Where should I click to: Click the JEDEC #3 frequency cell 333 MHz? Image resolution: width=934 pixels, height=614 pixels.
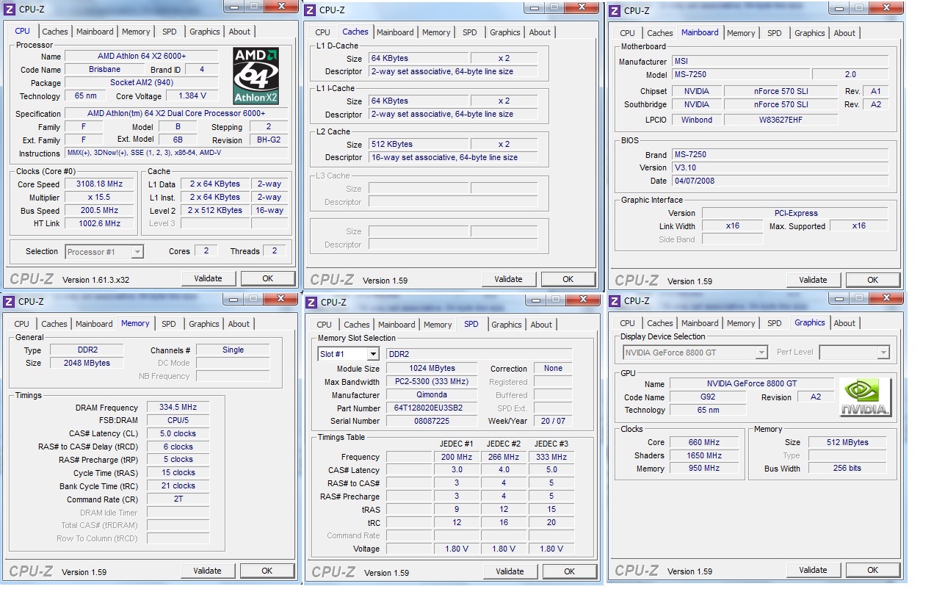551,457
